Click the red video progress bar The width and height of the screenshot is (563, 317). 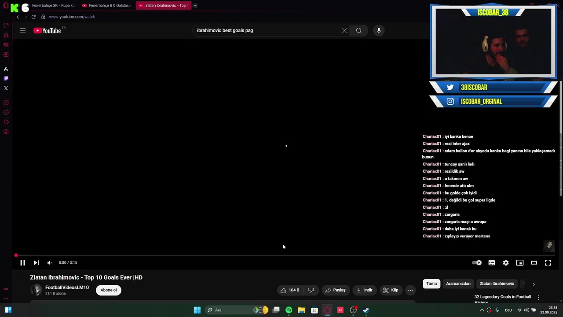coord(285,255)
